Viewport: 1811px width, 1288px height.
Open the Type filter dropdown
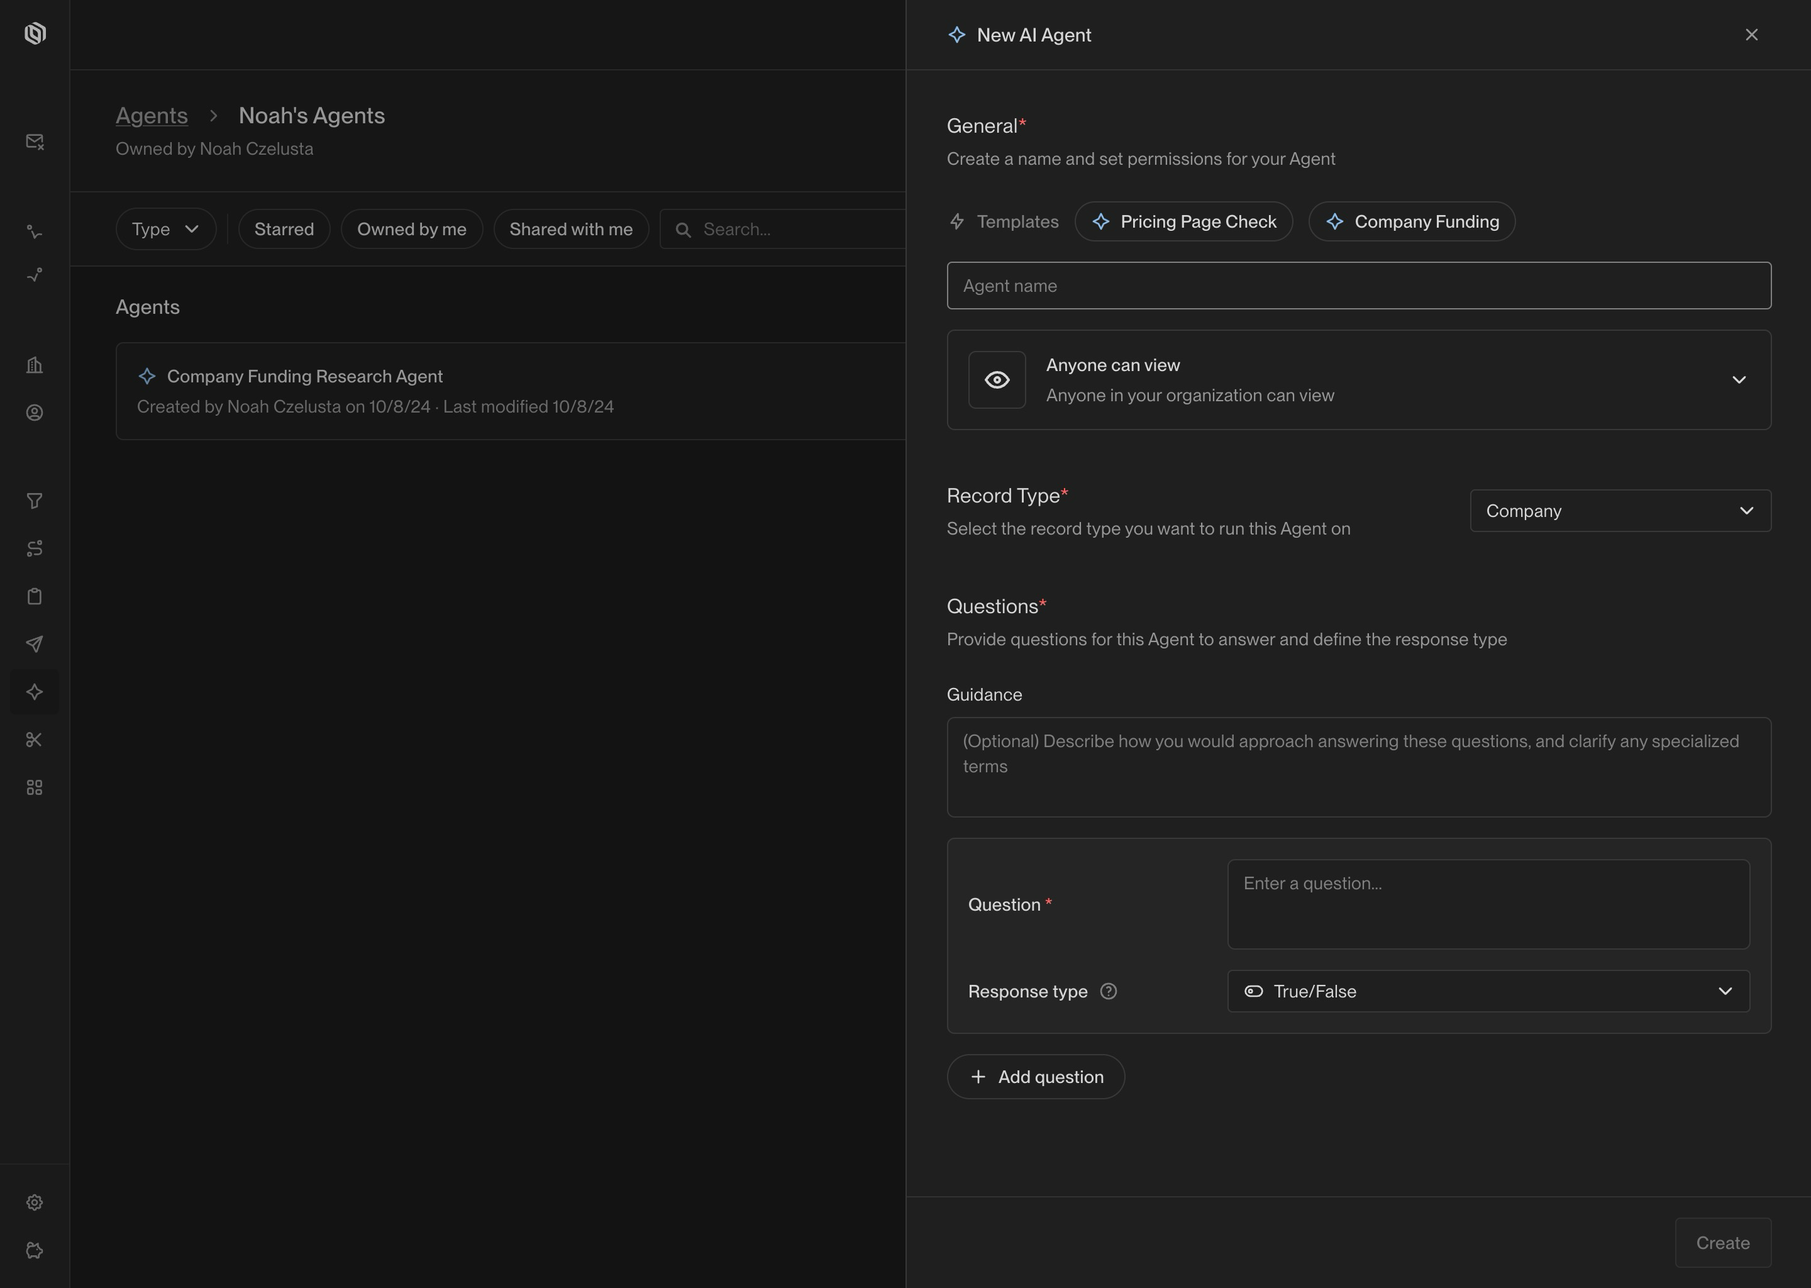(166, 229)
